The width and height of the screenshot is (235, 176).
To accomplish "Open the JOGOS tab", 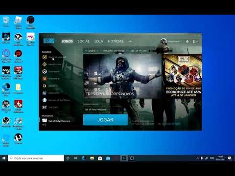I will [x=67, y=41].
